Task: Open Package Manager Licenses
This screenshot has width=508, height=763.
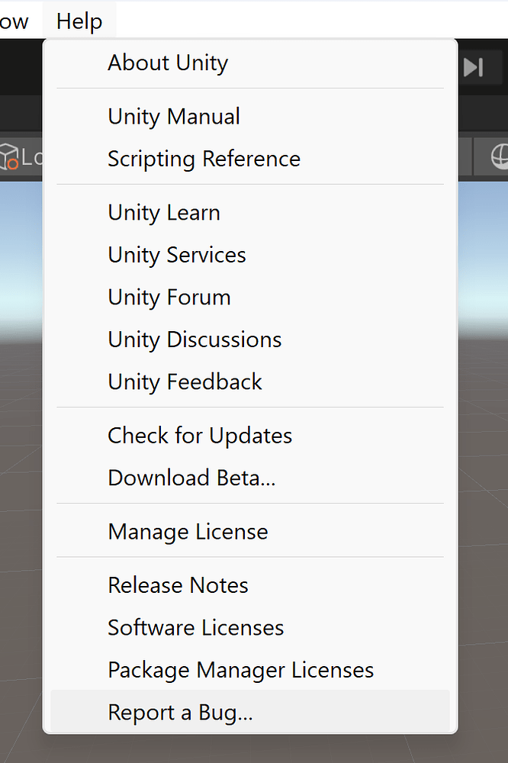Action: [240, 669]
